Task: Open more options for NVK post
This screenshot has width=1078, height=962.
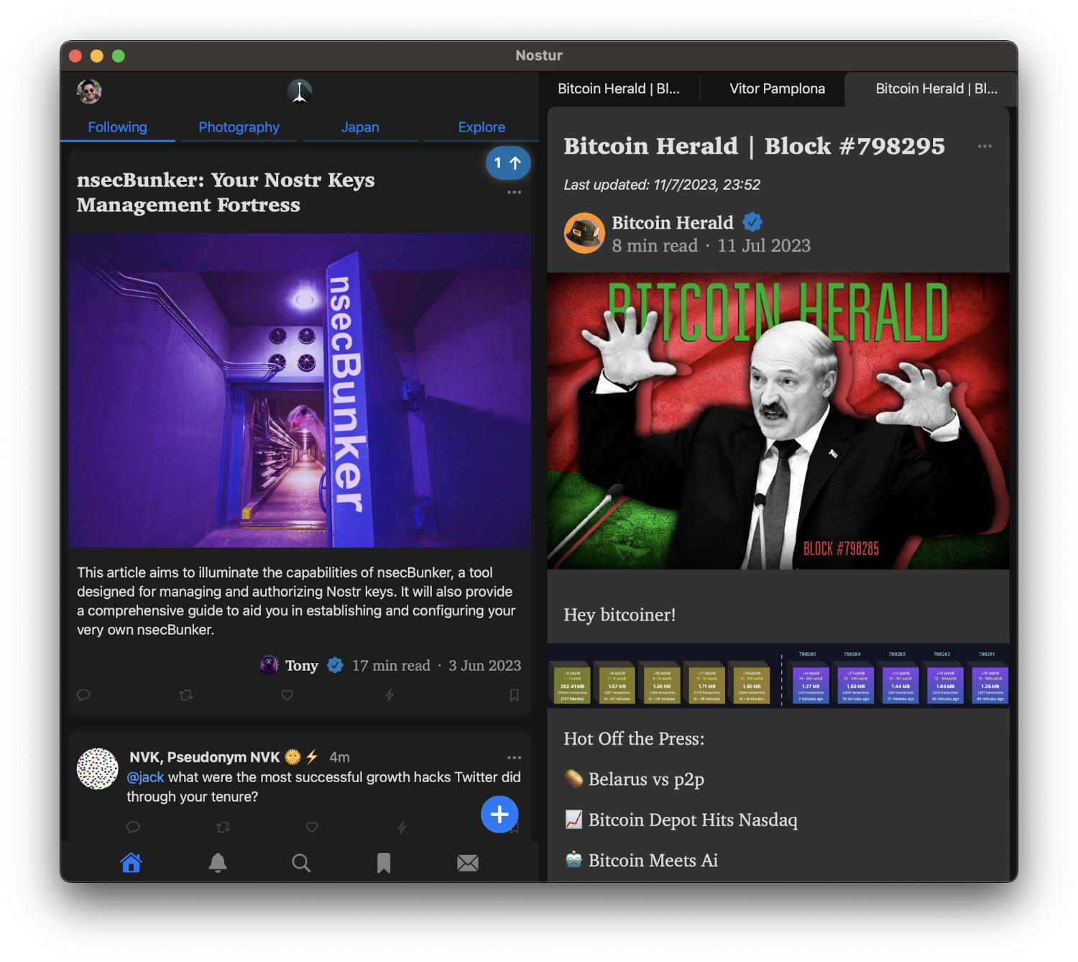Action: coord(514,757)
